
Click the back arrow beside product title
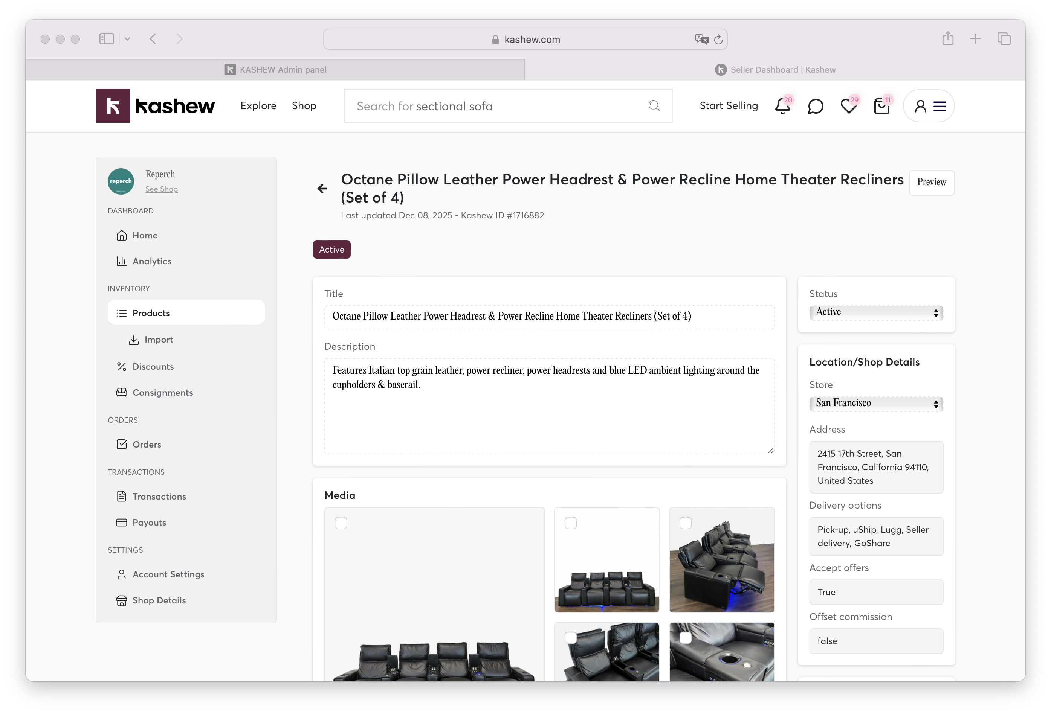[322, 189]
